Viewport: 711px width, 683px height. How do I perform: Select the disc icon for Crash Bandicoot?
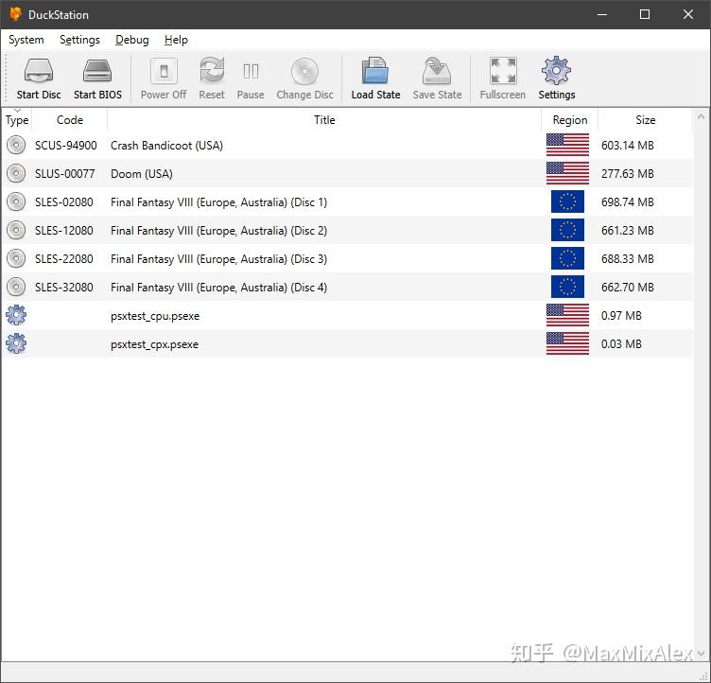pos(16,146)
